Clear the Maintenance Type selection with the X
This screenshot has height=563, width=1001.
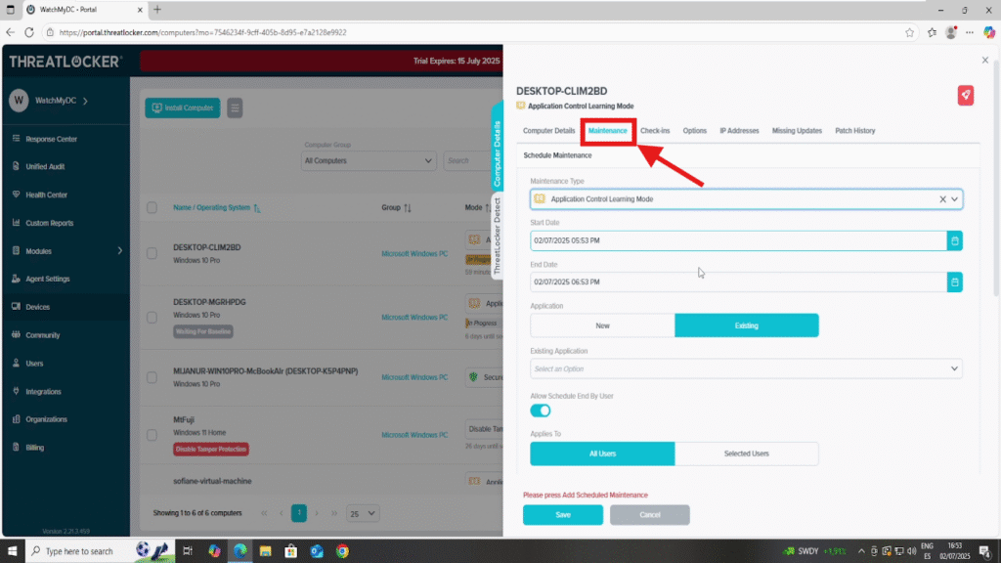pos(942,199)
